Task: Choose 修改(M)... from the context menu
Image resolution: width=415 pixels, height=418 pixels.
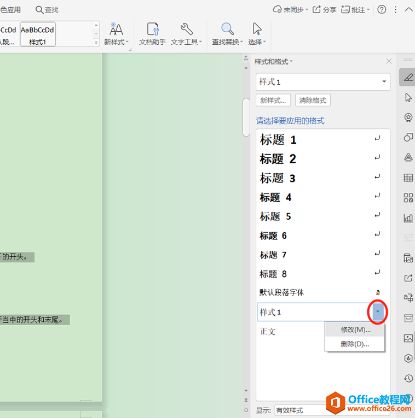Action: click(355, 329)
